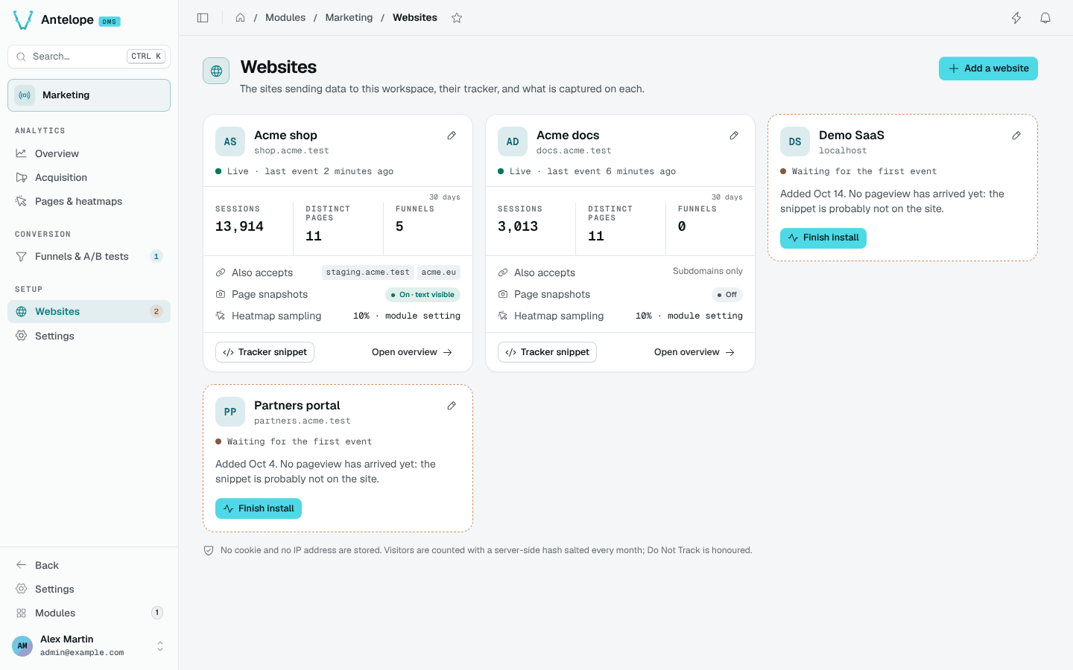Open the Modules list item
The width and height of the screenshot is (1073, 670).
click(x=89, y=613)
